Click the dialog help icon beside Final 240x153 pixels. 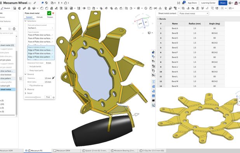coord(54,97)
